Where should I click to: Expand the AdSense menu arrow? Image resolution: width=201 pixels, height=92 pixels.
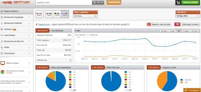pyautogui.click(x=29, y=29)
